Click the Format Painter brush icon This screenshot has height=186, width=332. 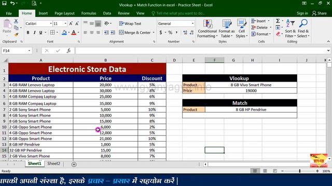click(x=16, y=35)
